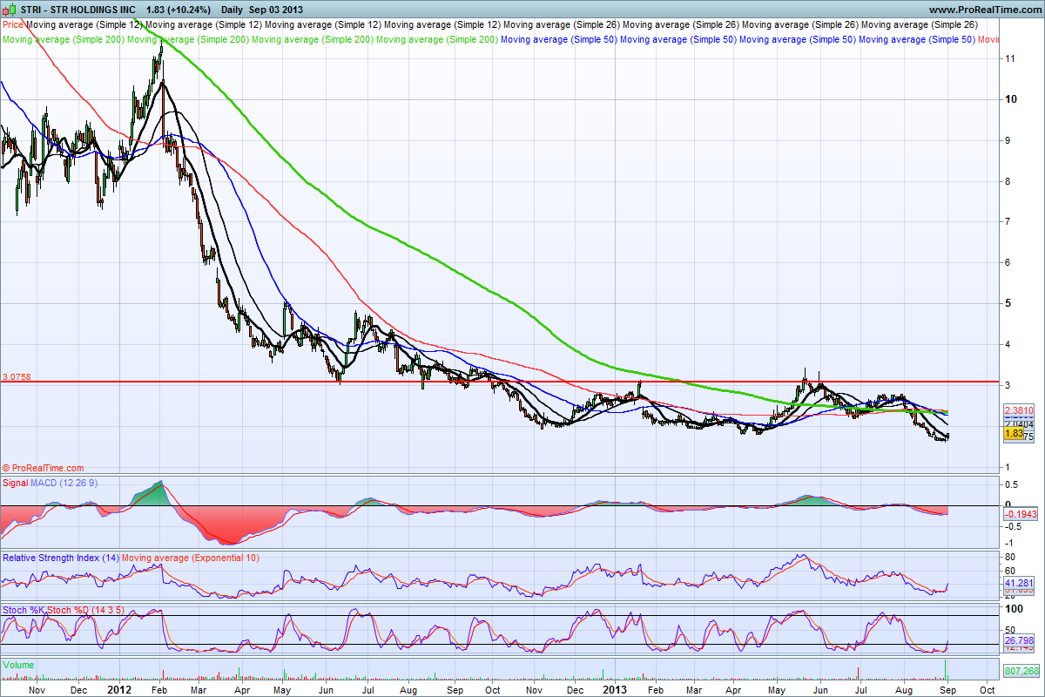This screenshot has height=697, width=1045.
Task: Click the -0.1943 MACD value tag
Action: click(1020, 516)
